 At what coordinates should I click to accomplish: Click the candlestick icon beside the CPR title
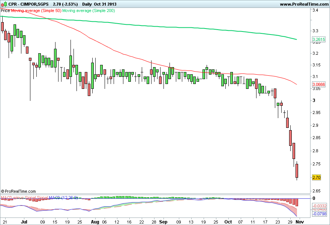[4, 4]
